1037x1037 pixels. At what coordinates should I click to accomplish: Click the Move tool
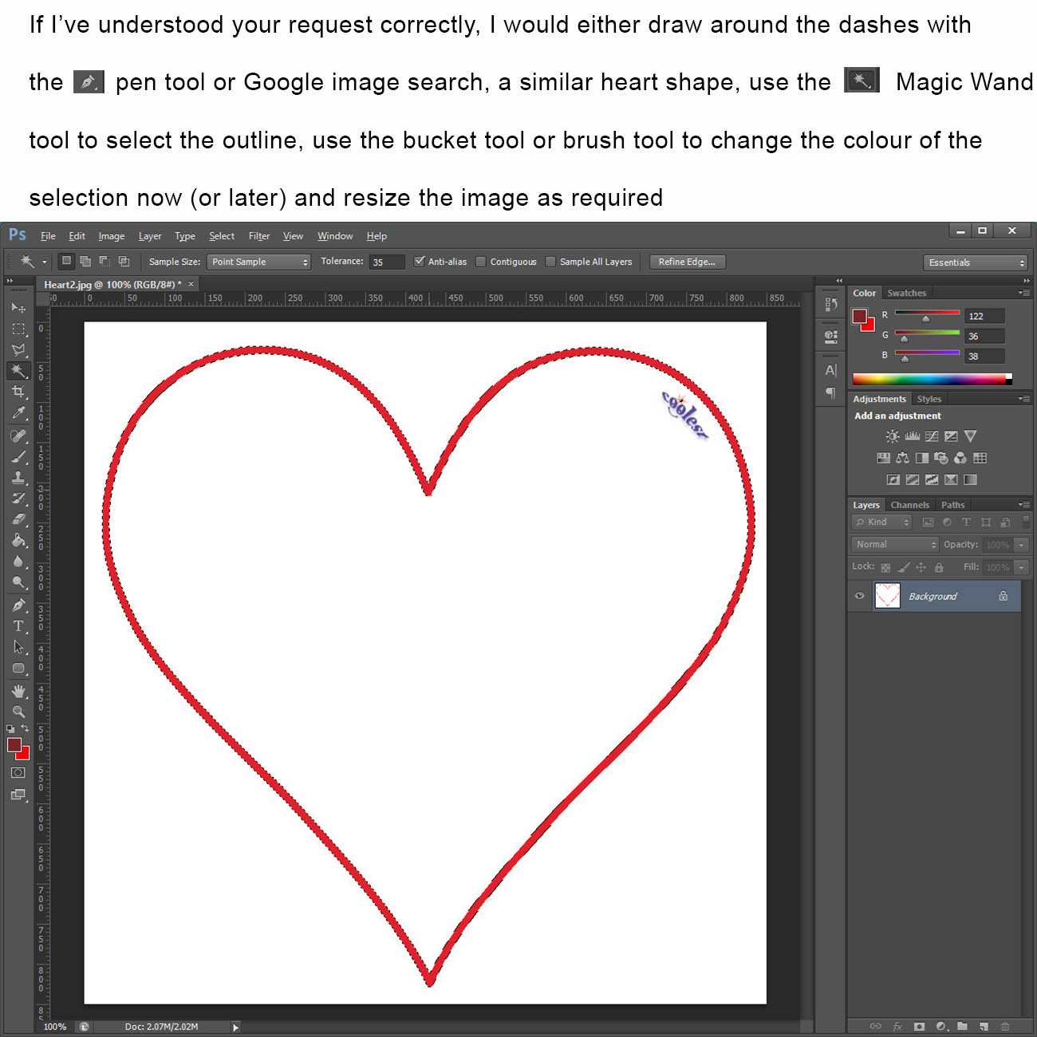pos(18,308)
